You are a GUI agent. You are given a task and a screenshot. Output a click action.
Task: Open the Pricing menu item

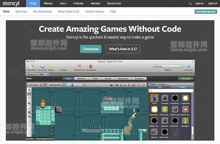48,3
